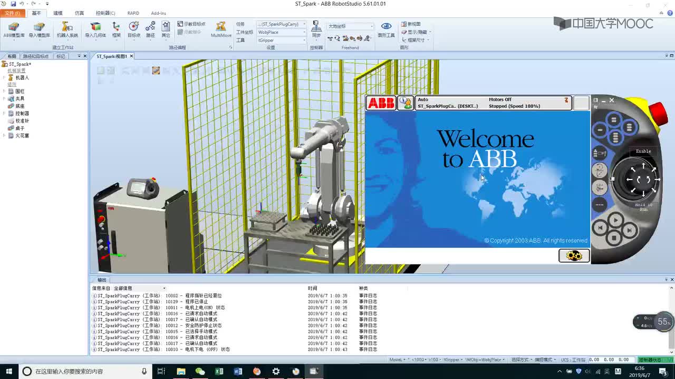Image resolution: width=675 pixels, height=379 pixels.
Task: Click the joystick down arrow
Action: [x=643, y=193]
